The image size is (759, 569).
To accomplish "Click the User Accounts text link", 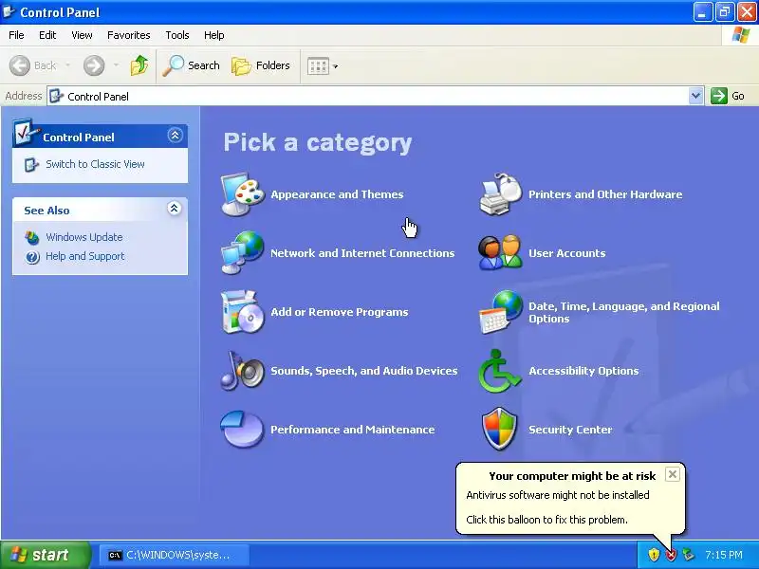I will coord(566,253).
